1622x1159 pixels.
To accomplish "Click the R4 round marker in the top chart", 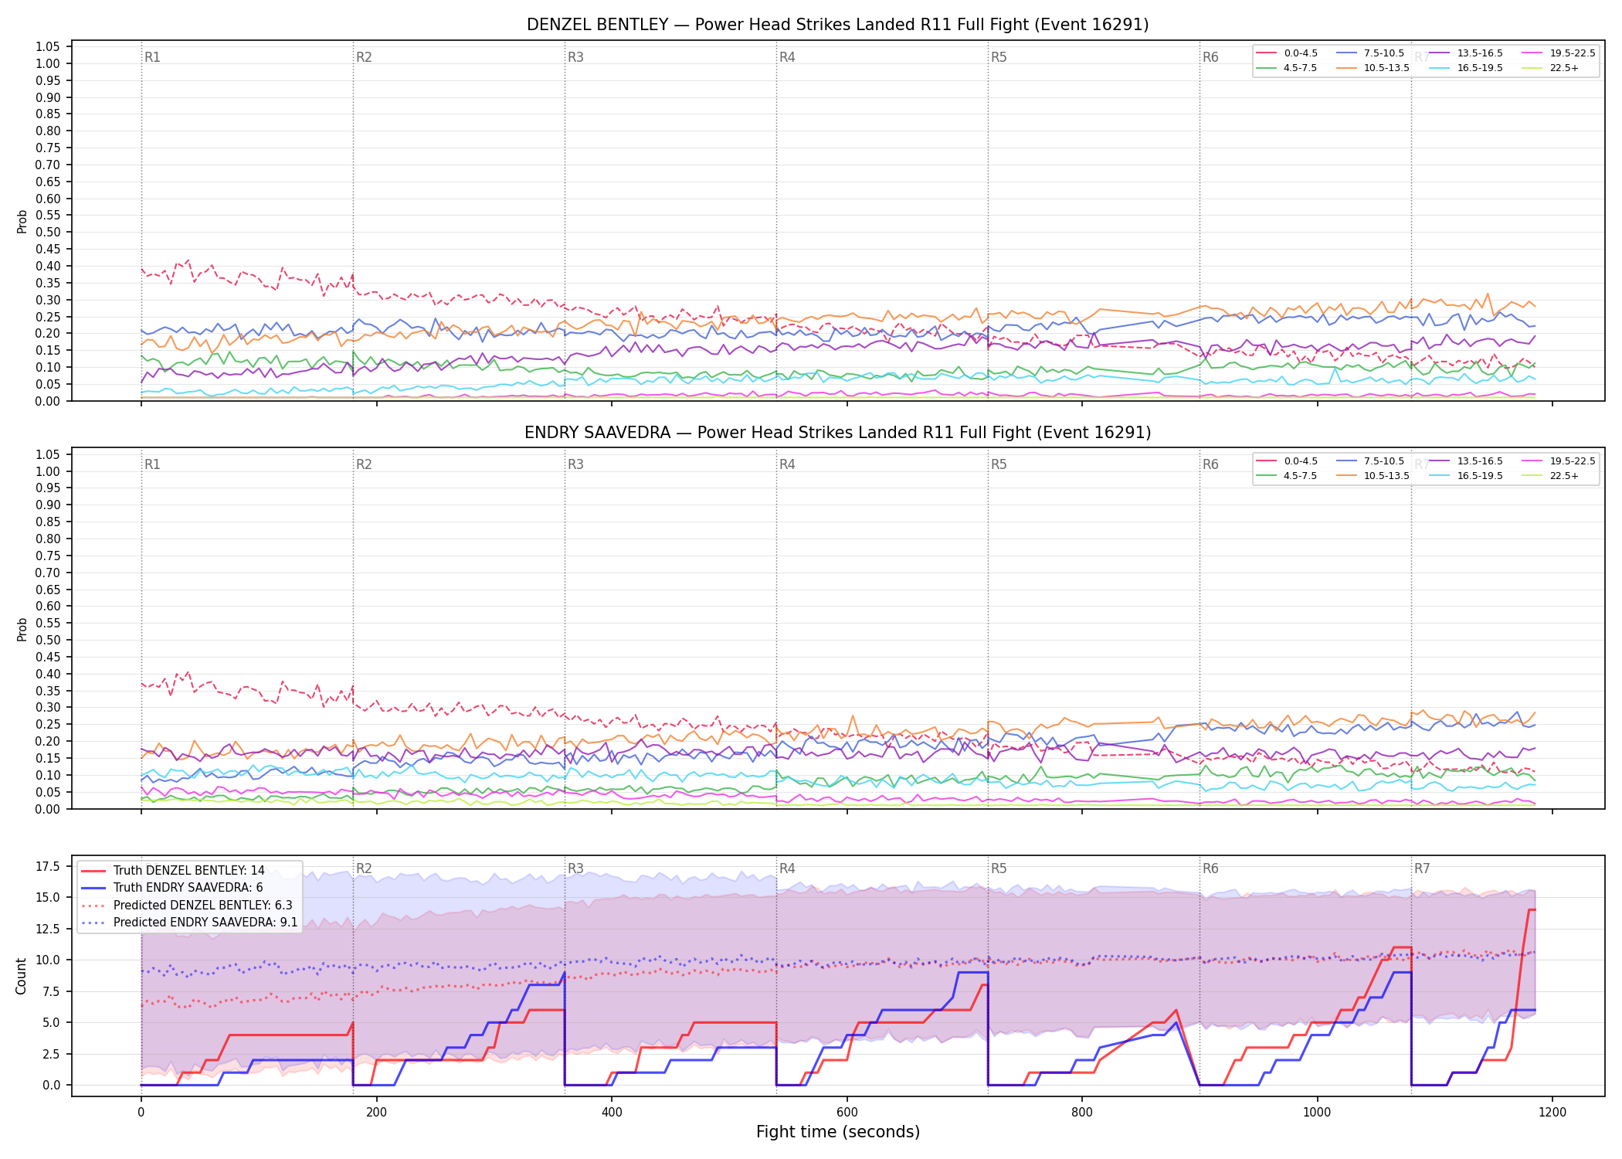I will pos(787,57).
